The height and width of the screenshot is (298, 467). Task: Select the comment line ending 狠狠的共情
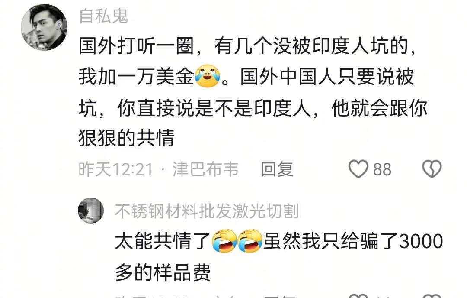point(127,138)
